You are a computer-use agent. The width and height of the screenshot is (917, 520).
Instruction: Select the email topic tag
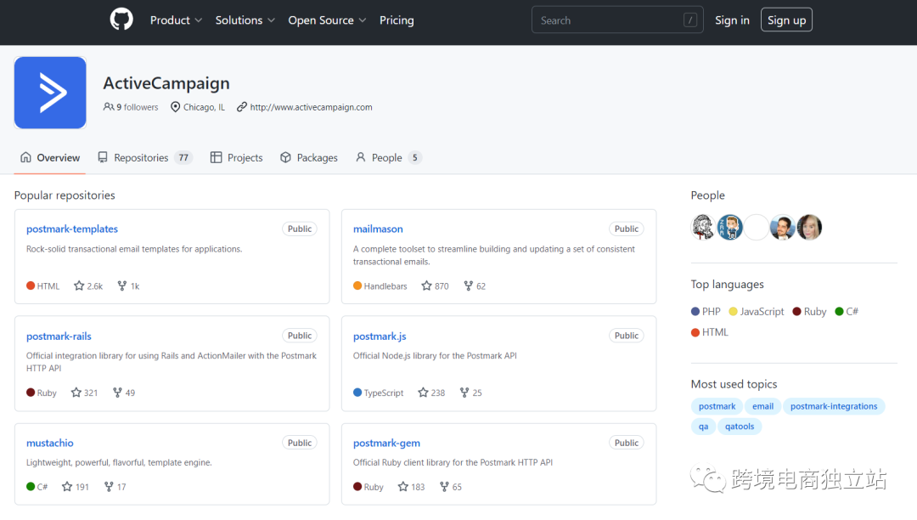762,406
